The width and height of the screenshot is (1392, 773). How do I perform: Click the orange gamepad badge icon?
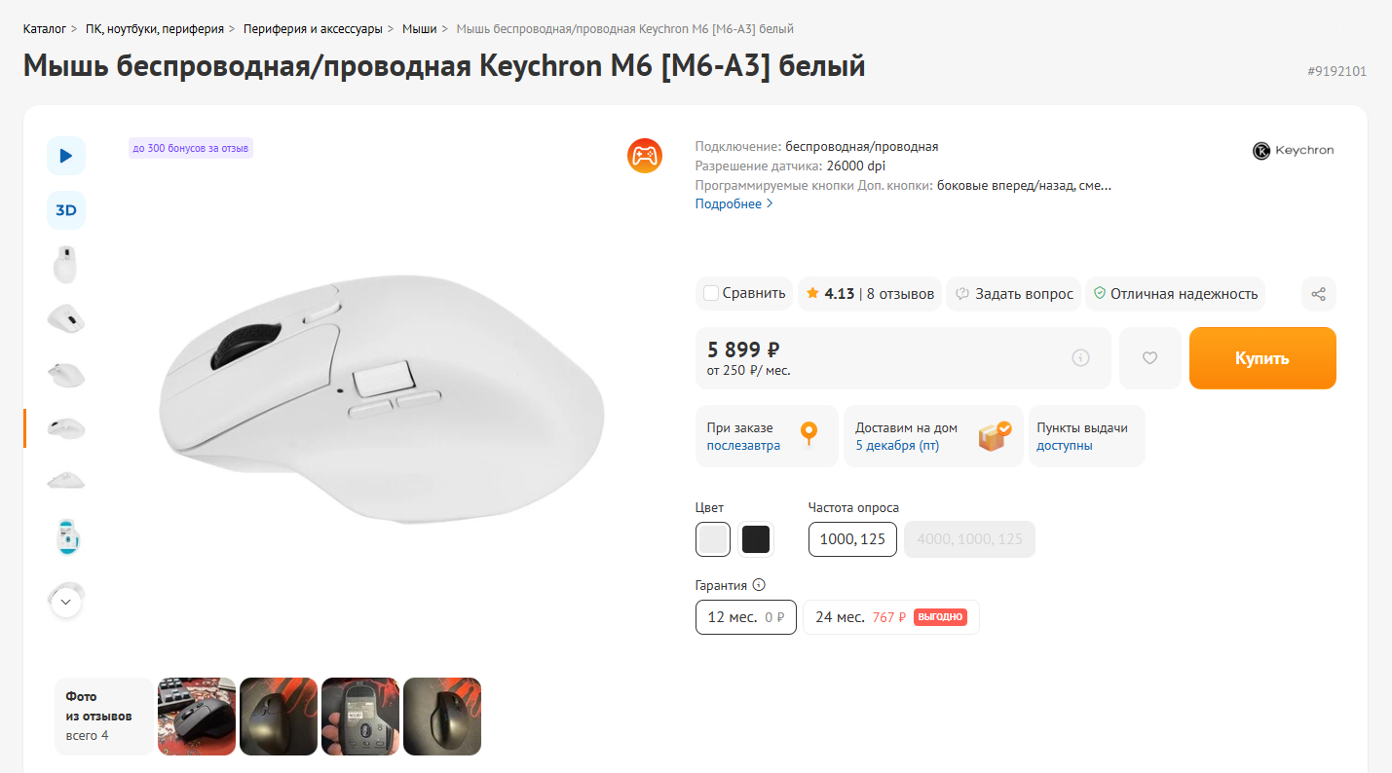pyautogui.click(x=644, y=155)
